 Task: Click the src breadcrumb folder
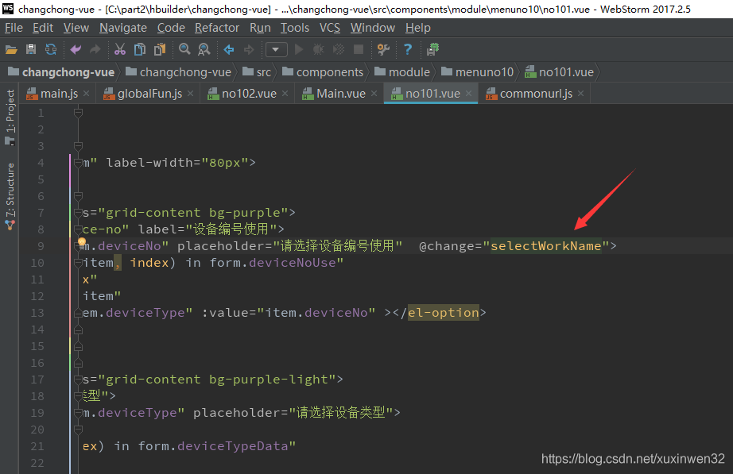pyautogui.click(x=257, y=72)
